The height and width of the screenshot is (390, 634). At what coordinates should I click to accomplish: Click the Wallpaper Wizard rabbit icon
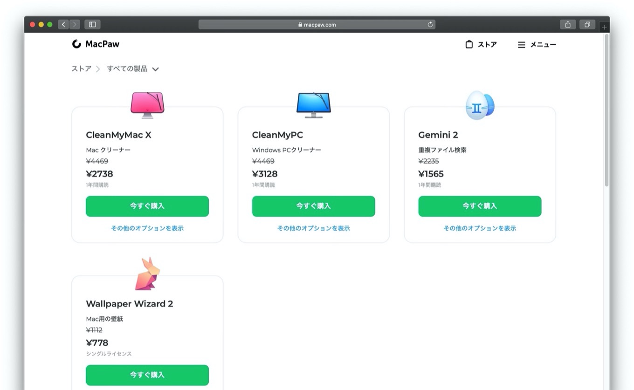click(147, 274)
